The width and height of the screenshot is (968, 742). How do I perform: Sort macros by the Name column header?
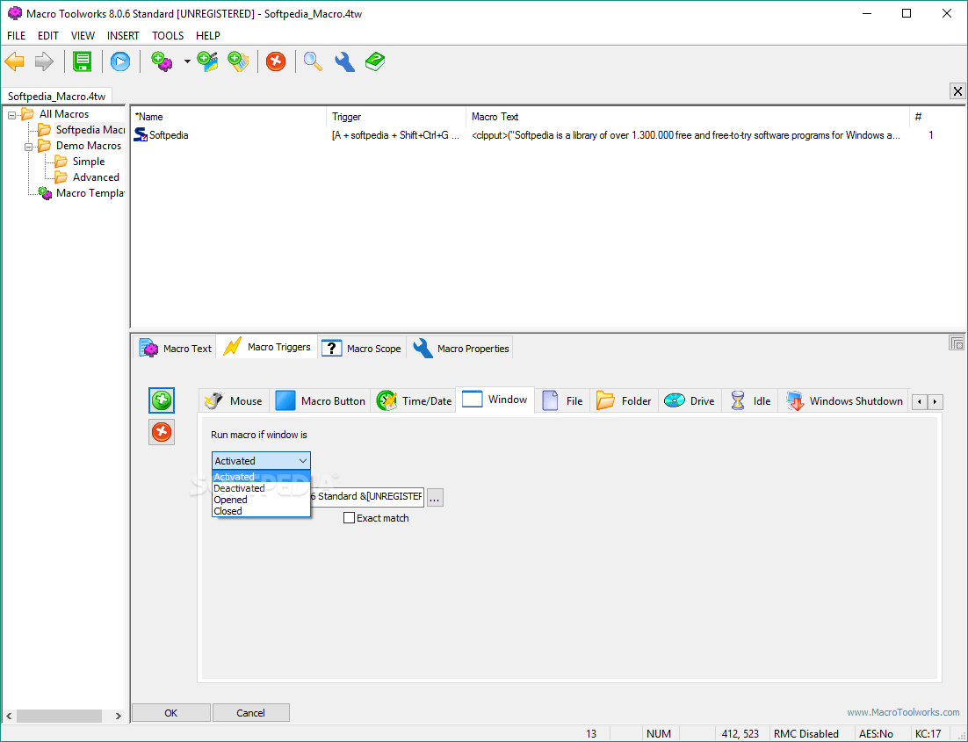[228, 117]
